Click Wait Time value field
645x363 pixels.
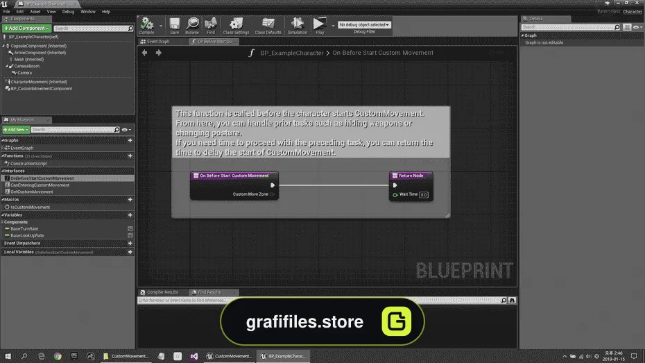[424, 194]
